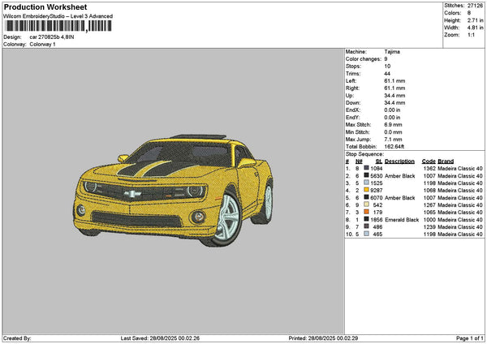The image size is (487, 344).
Task: Select the yellow car embroidery design preview
Action: [x=175, y=188]
